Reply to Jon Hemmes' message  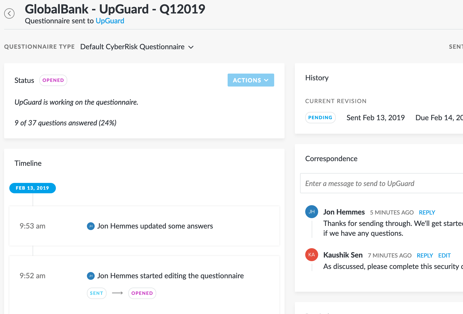tap(427, 212)
